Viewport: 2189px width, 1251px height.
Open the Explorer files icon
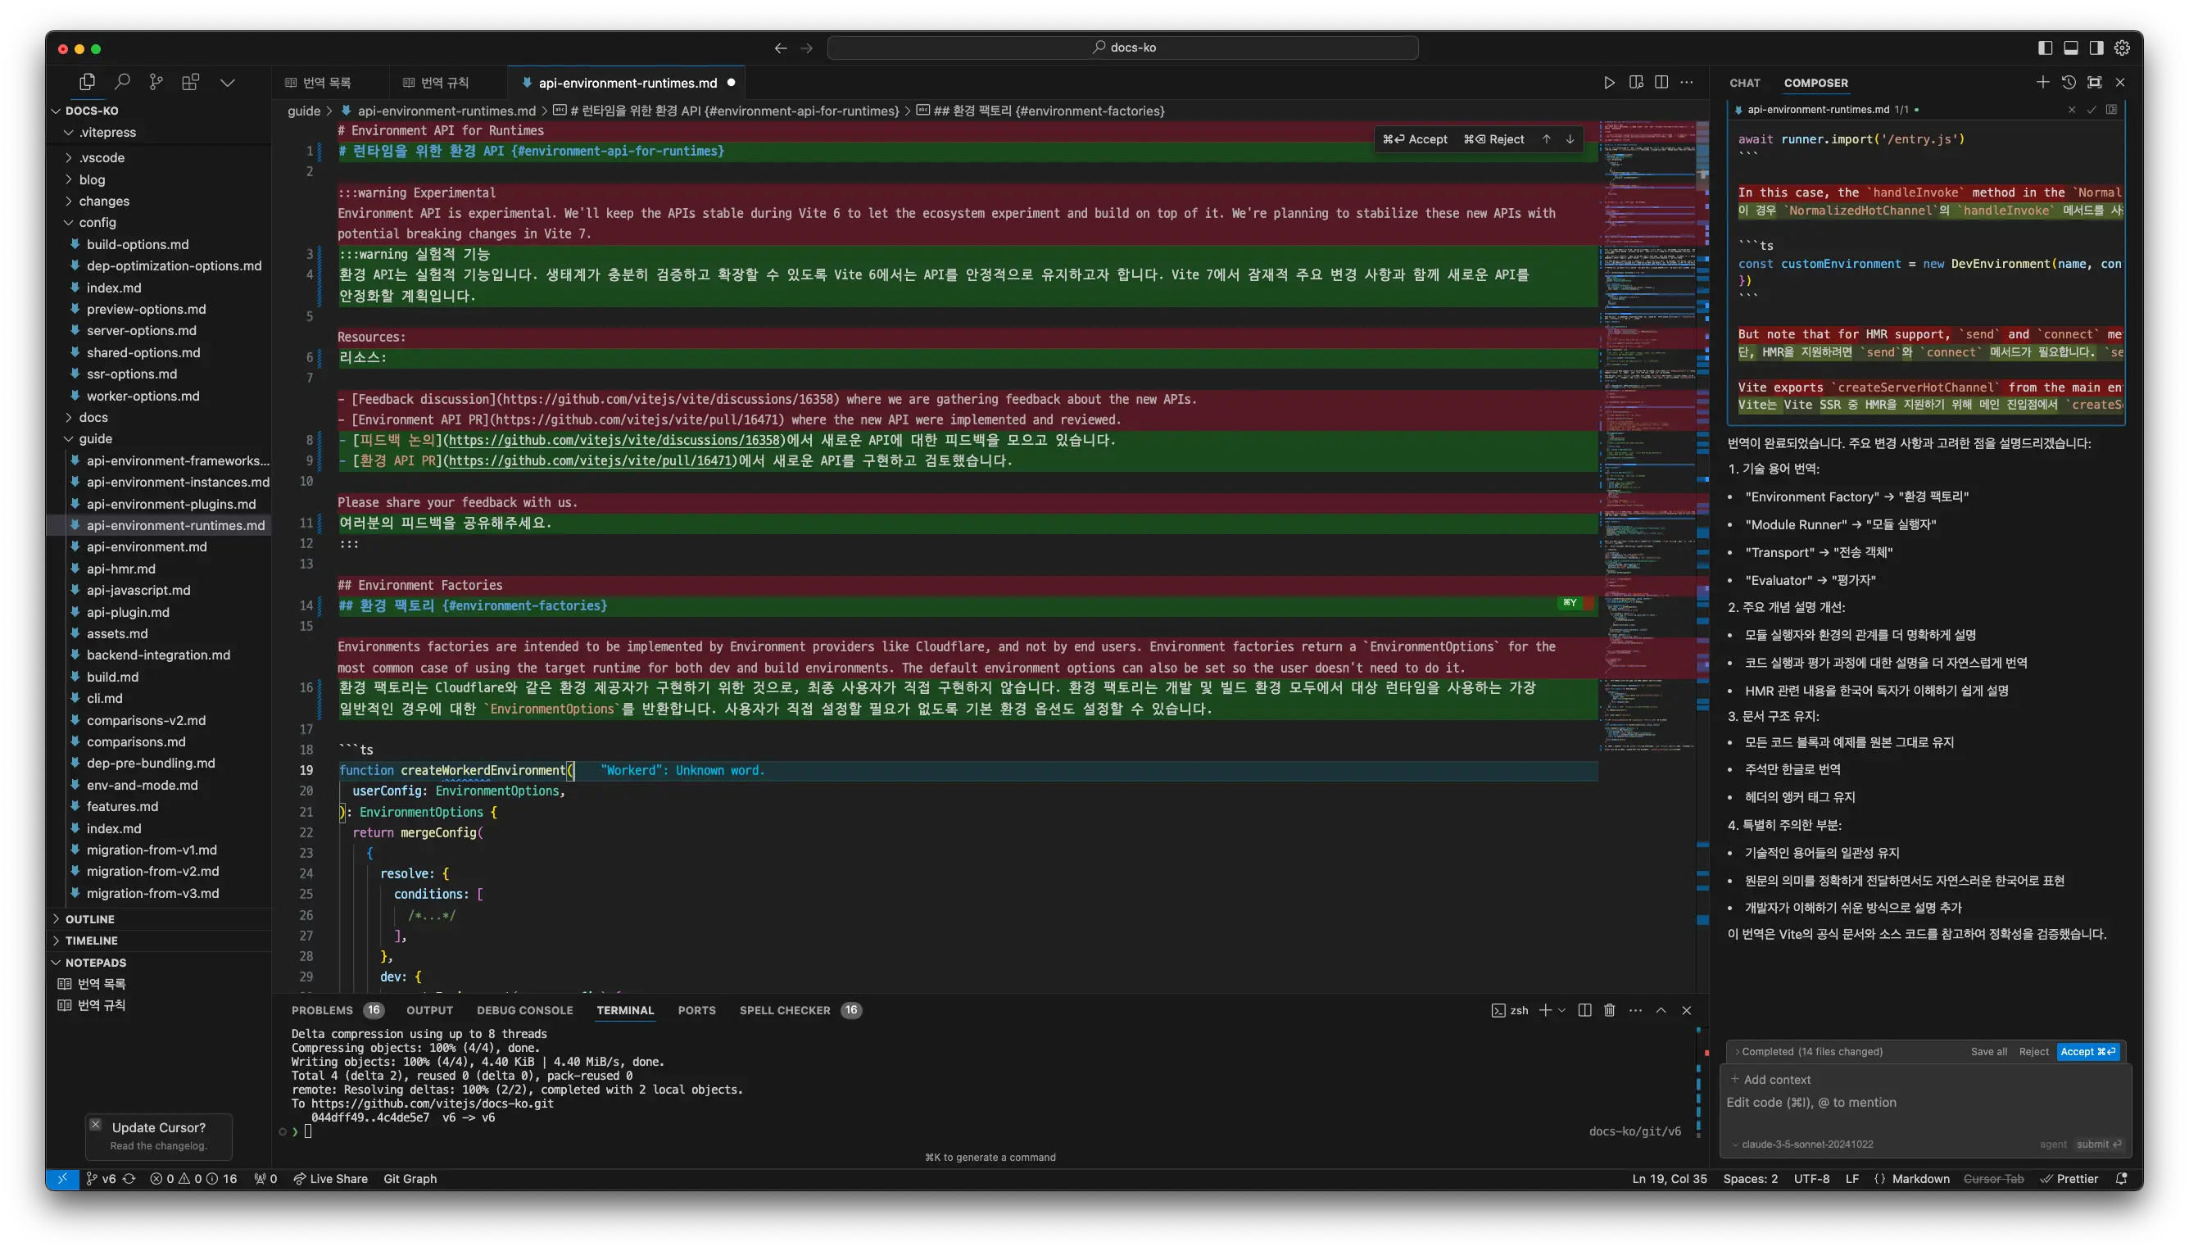tap(87, 83)
